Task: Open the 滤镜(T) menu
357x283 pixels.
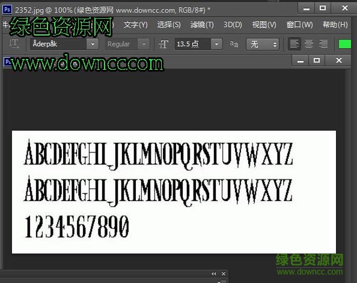Action: tap(202, 25)
